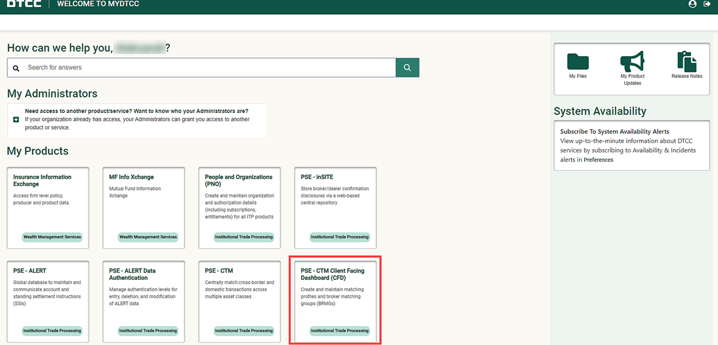Open the Insurance Information Exchange product card
Viewport: 718px width, 345px height.
click(x=48, y=207)
